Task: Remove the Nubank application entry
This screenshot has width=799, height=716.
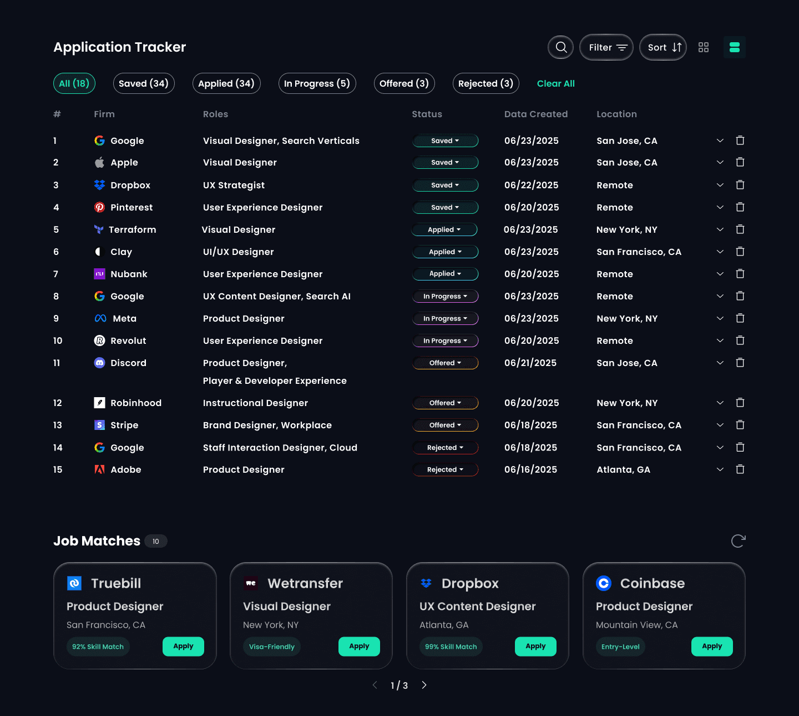Action: pyautogui.click(x=740, y=274)
